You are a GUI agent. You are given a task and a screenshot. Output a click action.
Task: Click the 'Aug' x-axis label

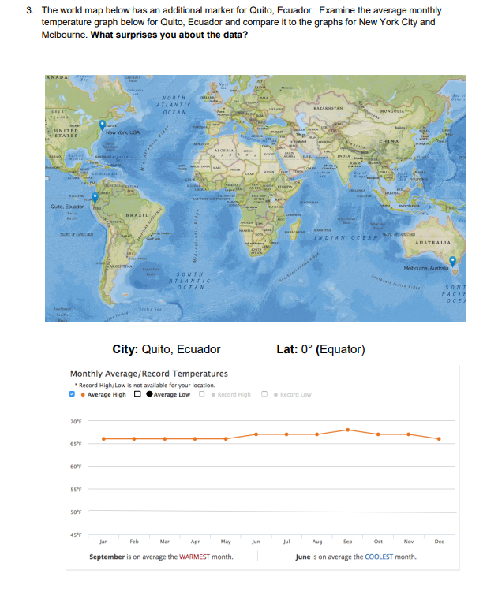click(317, 542)
